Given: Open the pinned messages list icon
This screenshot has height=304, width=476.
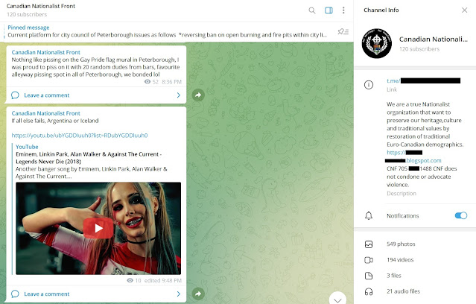Looking at the screenshot, I should 343,31.
